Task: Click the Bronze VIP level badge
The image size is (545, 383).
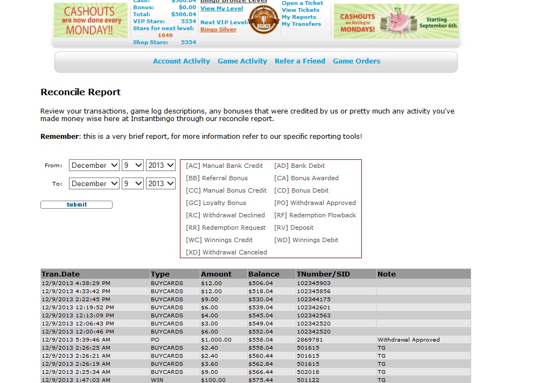Action: point(264,19)
